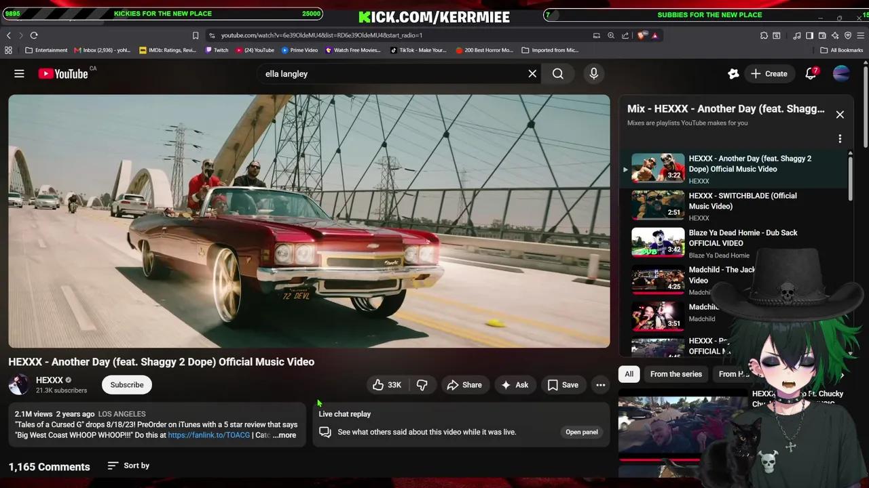Open the media control music note icon

click(x=797, y=35)
